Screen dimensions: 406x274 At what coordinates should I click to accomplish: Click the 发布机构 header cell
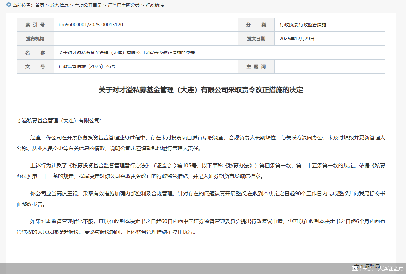tap(35, 38)
